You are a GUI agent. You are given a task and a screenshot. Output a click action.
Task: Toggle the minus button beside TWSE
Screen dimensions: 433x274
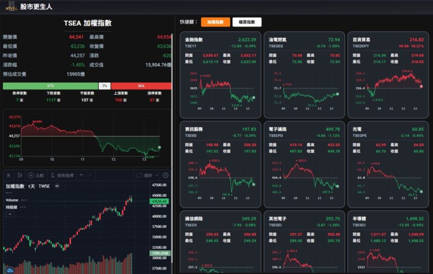(x=57, y=186)
